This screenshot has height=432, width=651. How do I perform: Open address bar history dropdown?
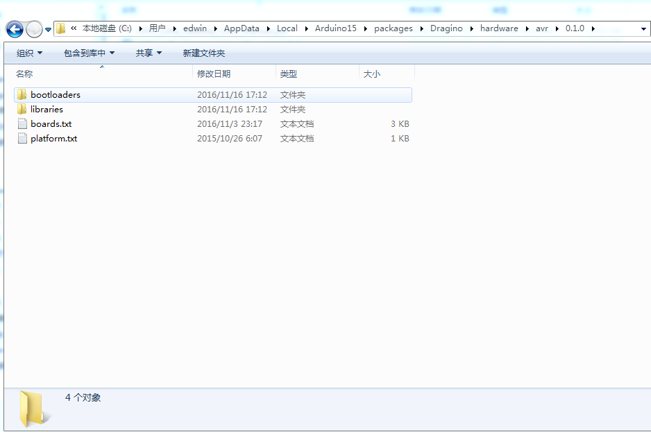643,29
